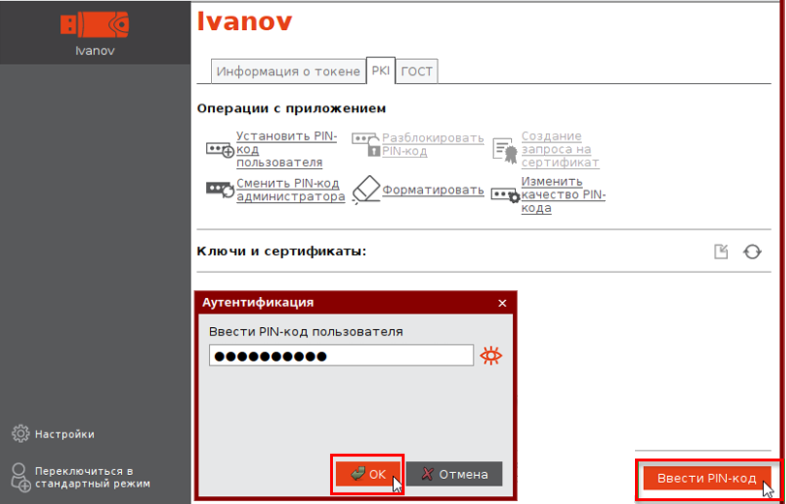The width and height of the screenshot is (786, 504).
Task: Click the set user PIN-code icon
Action: (x=220, y=149)
